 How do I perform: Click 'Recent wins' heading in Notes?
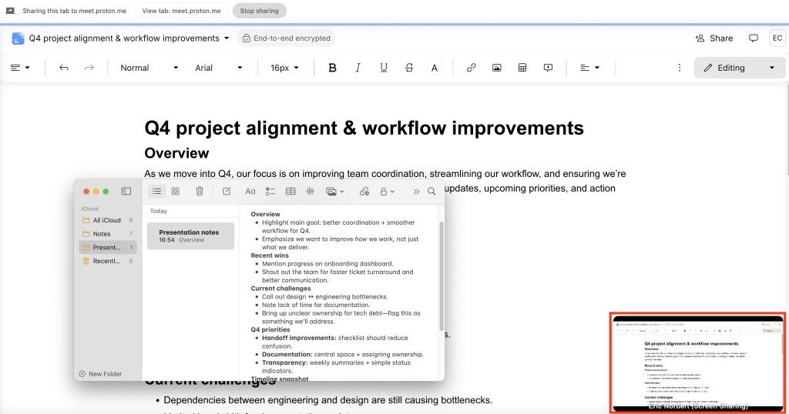click(x=270, y=255)
